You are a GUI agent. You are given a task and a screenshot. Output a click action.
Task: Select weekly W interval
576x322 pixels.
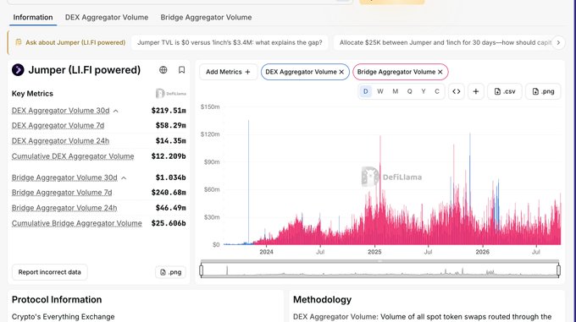coord(380,91)
